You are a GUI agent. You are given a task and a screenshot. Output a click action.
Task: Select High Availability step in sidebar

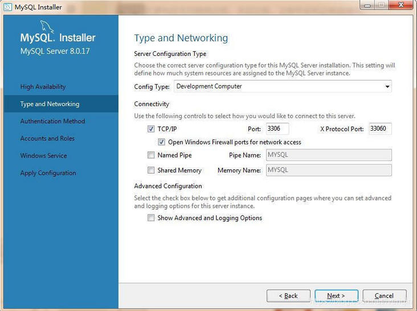pos(43,87)
